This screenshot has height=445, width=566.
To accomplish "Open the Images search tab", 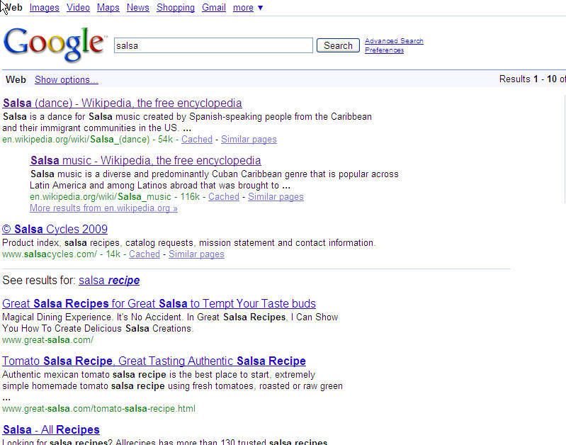I will click(45, 8).
